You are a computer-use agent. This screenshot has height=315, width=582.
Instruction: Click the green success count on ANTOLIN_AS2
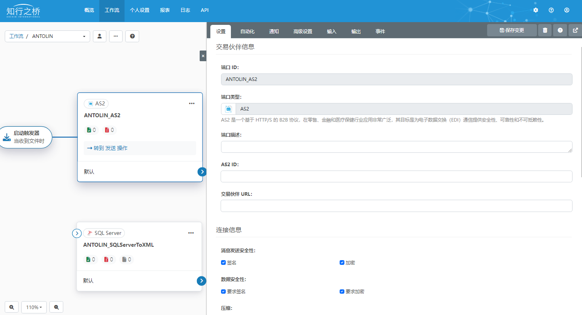[91, 130]
